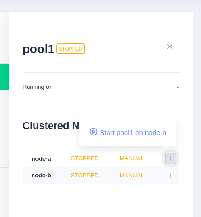Screen dimensions: 201x217
Task: Click the Clustered N heading
Action: point(51,126)
